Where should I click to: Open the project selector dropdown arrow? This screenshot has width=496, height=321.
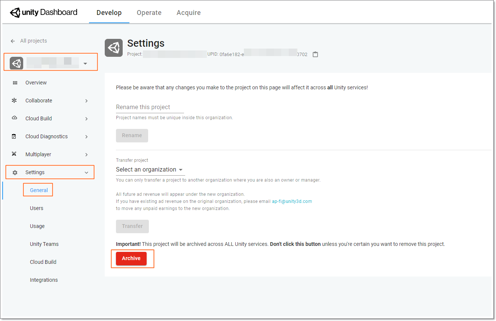coord(85,64)
